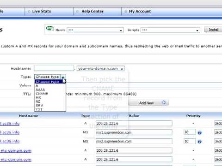Click the My Account tab icon
The height and width of the screenshot is (166, 222).
(126, 12)
